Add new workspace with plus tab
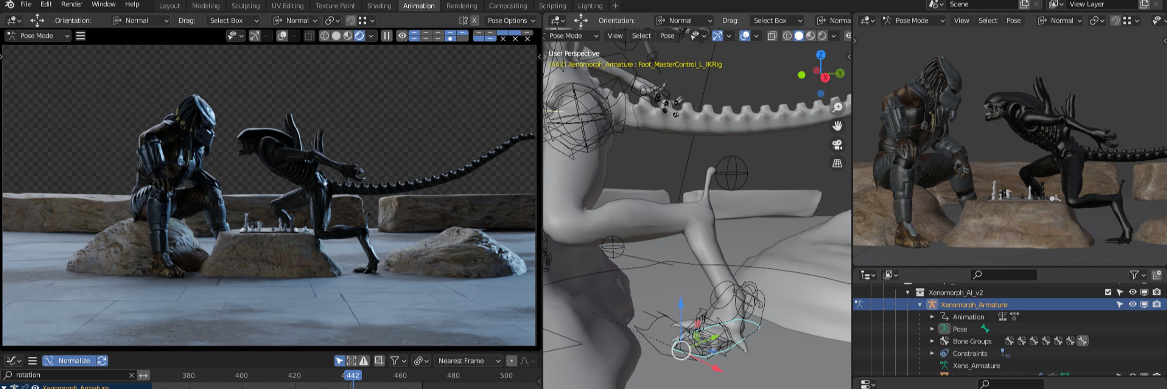The width and height of the screenshot is (1167, 389). click(615, 6)
